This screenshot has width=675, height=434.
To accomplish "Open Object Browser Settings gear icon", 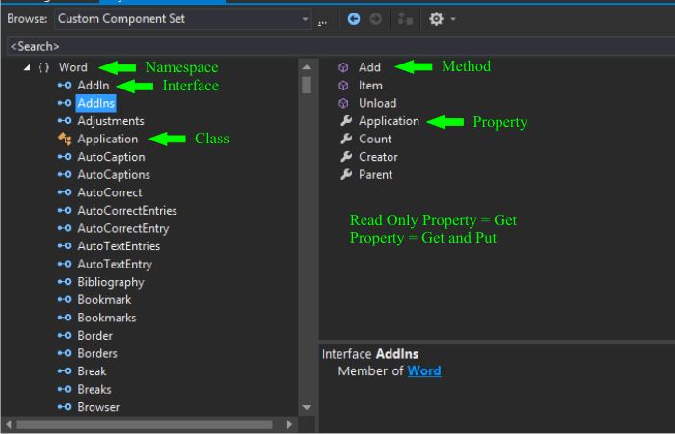I will point(436,19).
